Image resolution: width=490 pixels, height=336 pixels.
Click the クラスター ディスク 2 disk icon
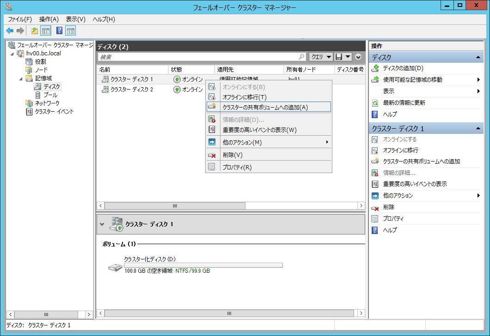(105, 90)
